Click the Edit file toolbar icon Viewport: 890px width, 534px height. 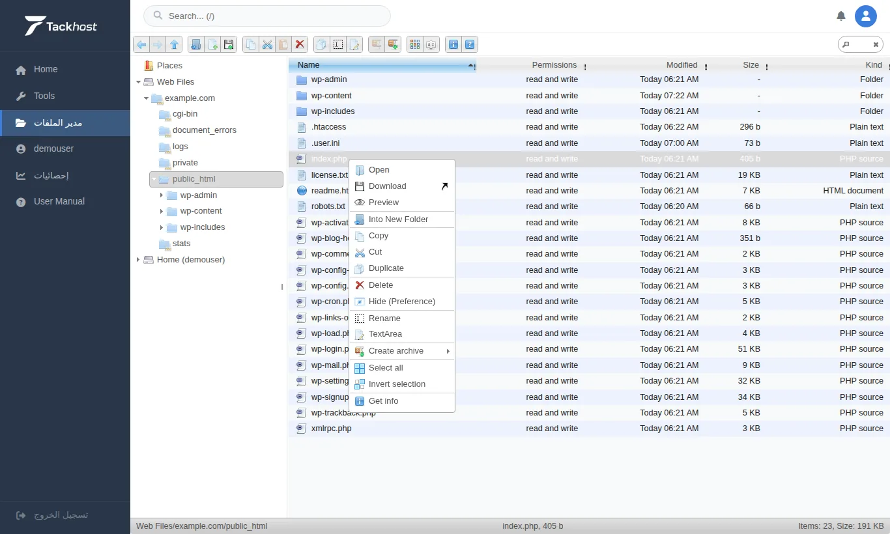(354, 44)
